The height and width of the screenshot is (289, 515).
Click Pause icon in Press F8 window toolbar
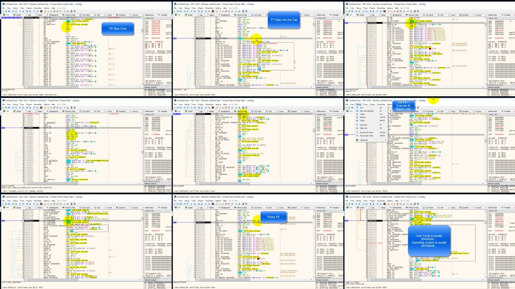(x=188, y=204)
